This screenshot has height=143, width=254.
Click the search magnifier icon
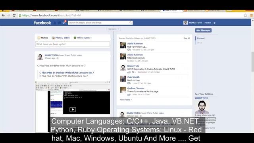coord(131,23)
